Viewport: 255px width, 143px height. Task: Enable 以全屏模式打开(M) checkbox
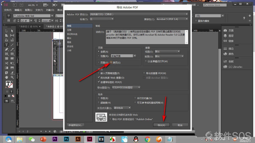pyautogui.click(x=146, y=61)
